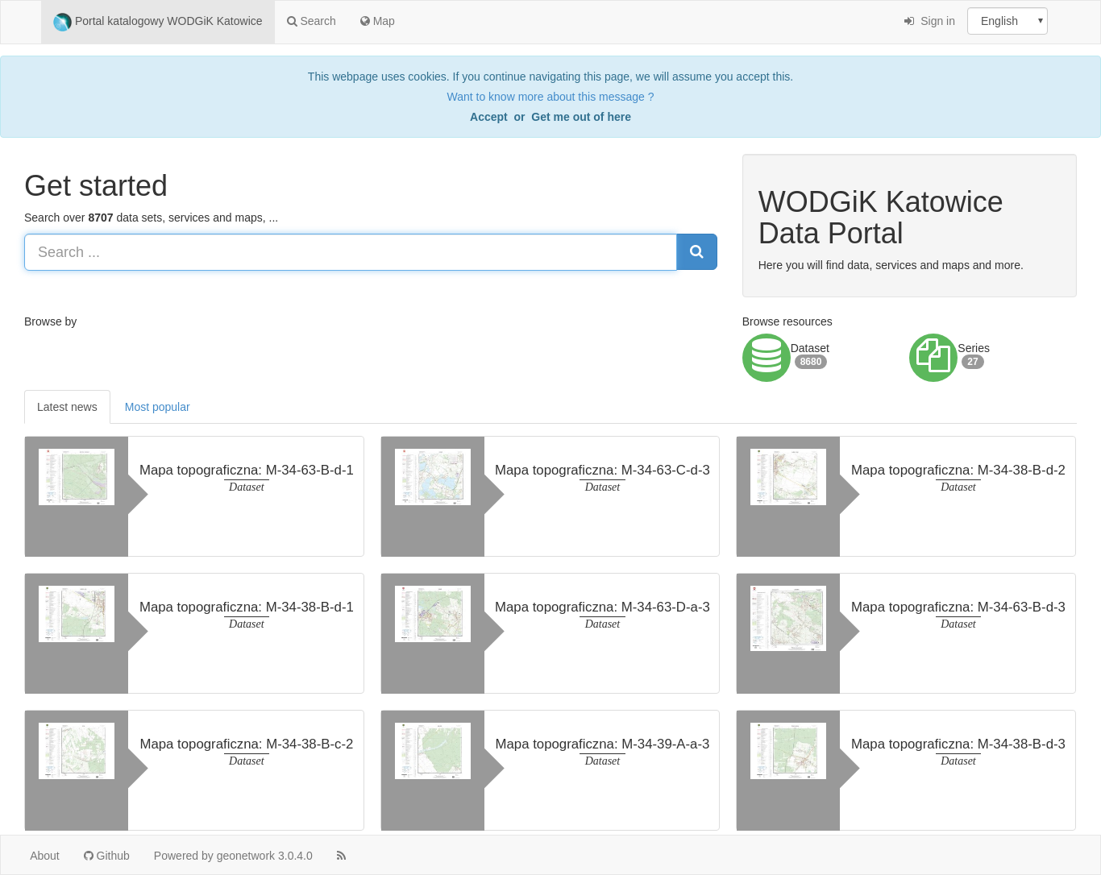1101x875 pixels.
Task: Switch to the Most popular tab
Action: [x=157, y=407]
